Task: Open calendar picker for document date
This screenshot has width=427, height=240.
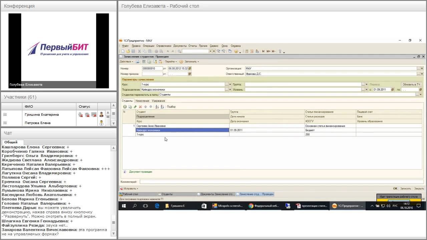Action: coord(190,68)
